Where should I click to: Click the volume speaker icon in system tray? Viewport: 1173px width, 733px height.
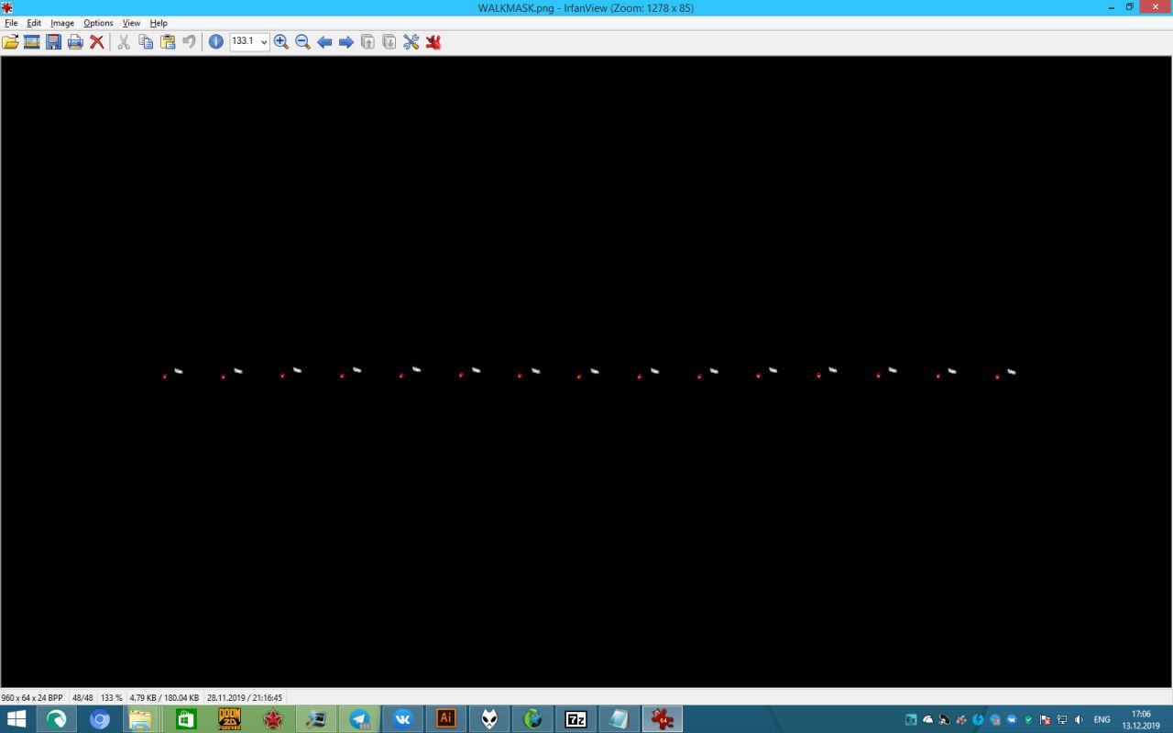pos(1078,720)
